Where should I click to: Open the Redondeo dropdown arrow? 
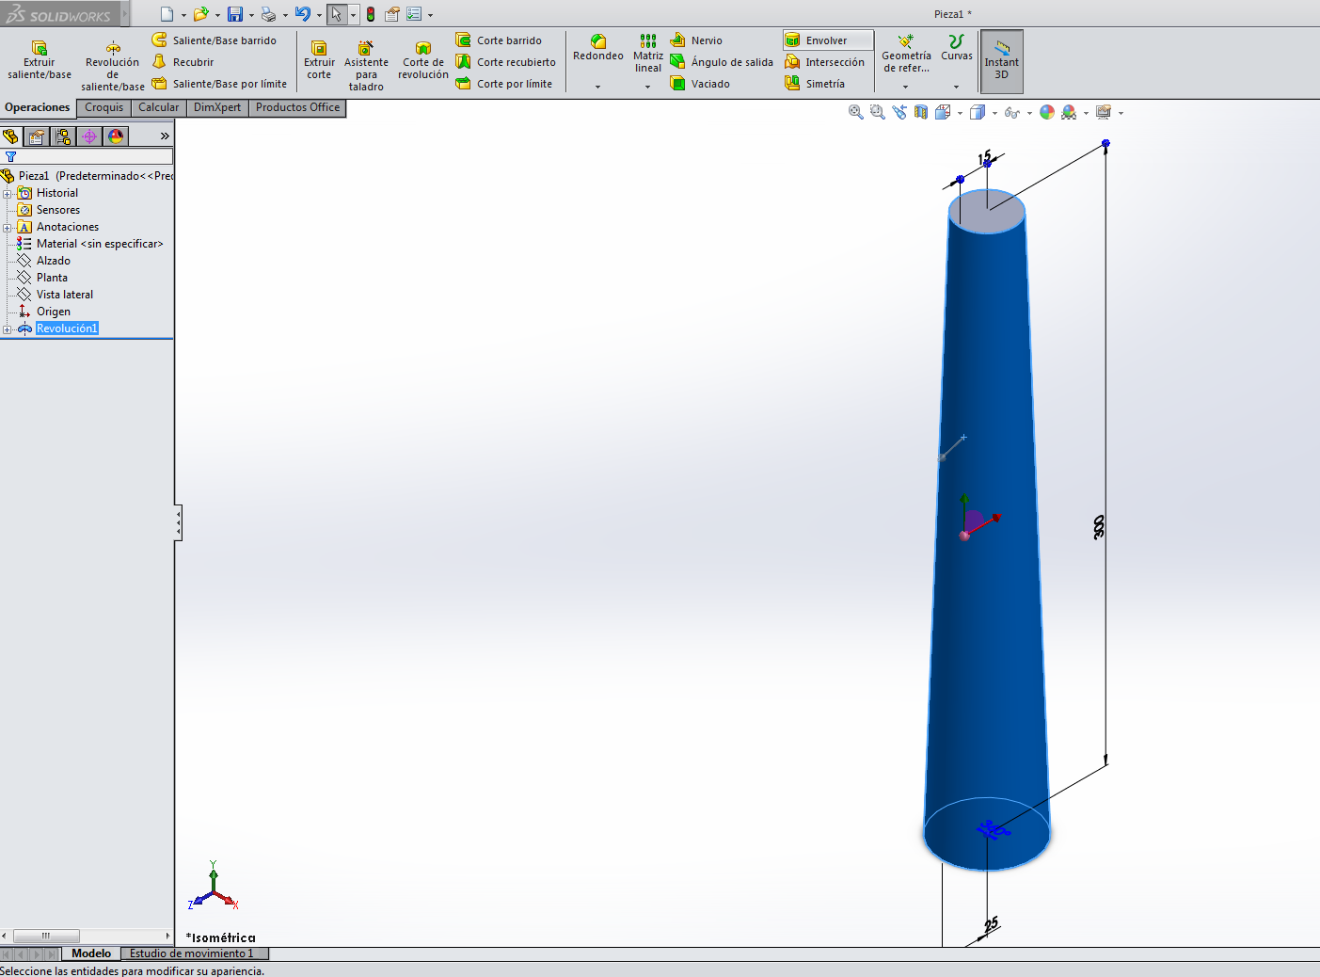[x=598, y=87]
